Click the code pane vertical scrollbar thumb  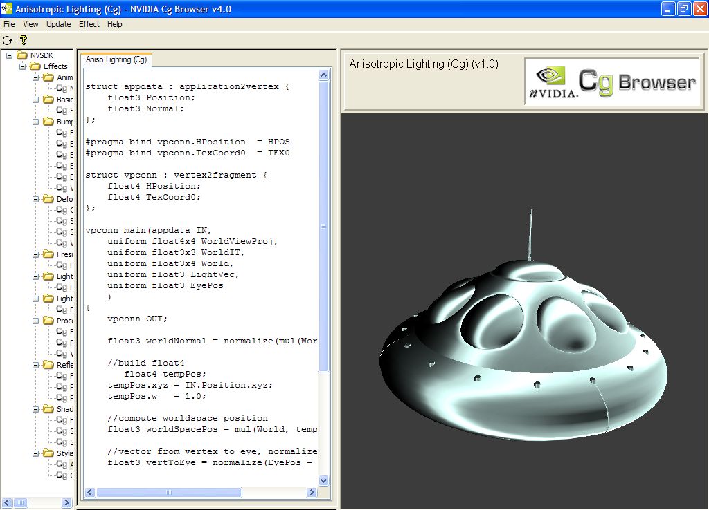pos(324,226)
